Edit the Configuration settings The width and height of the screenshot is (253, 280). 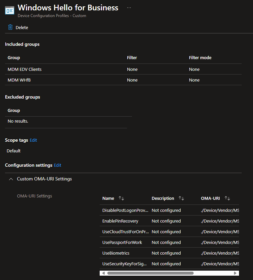[58, 165]
